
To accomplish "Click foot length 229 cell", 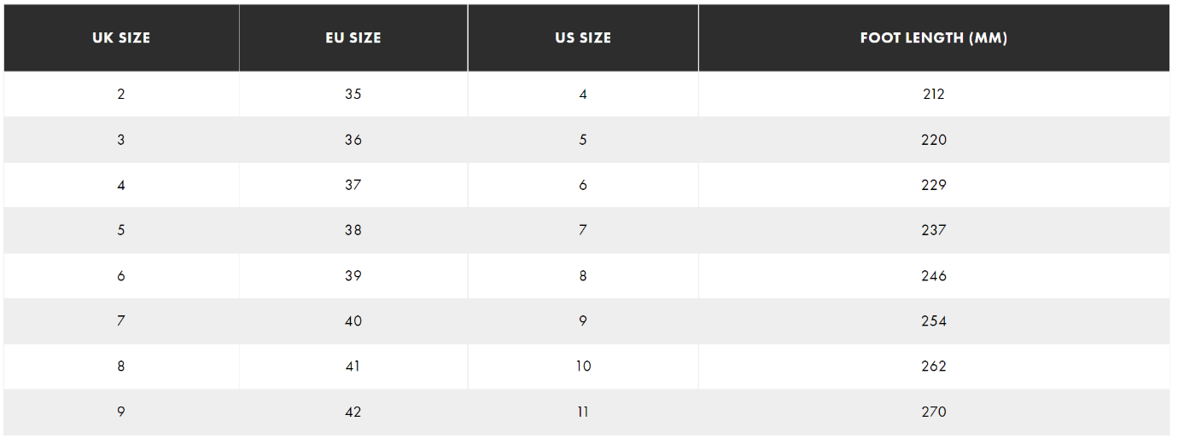I will (934, 185).
